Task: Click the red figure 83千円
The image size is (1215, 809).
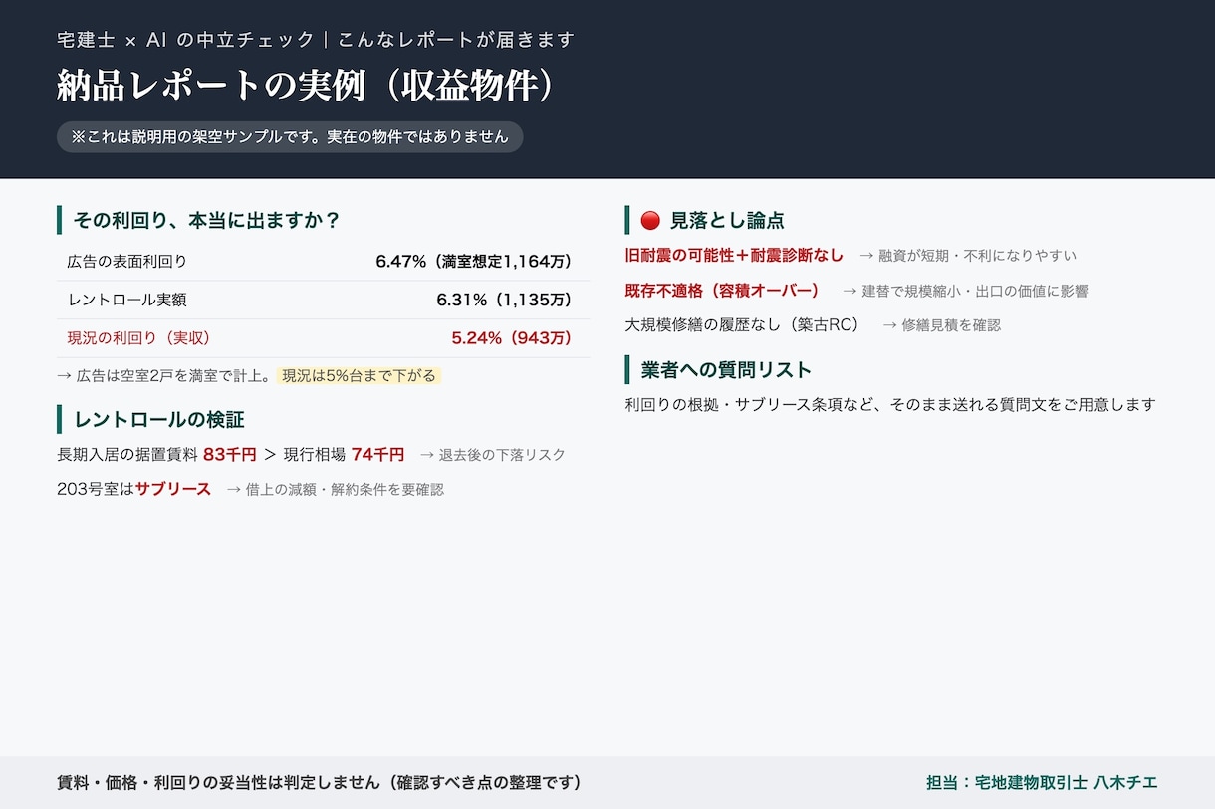Action: pyautogui.click(x=230, y=454)
